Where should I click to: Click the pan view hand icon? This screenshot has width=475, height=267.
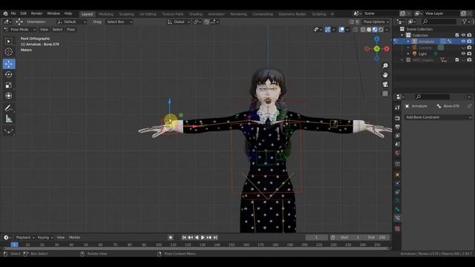(x=385, y=75)
